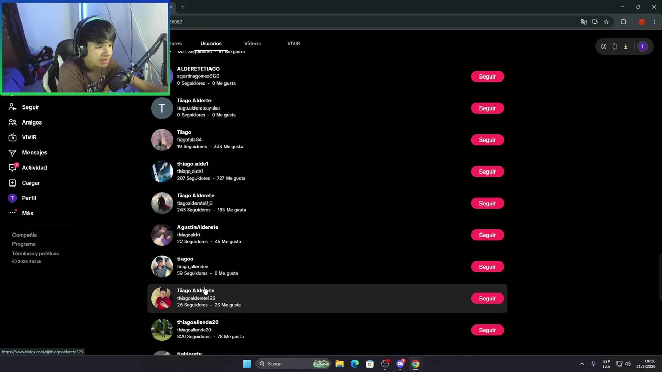Open the Compañía footer link
The width and height of the screenshot is (662, 372).
coord(24,235)
